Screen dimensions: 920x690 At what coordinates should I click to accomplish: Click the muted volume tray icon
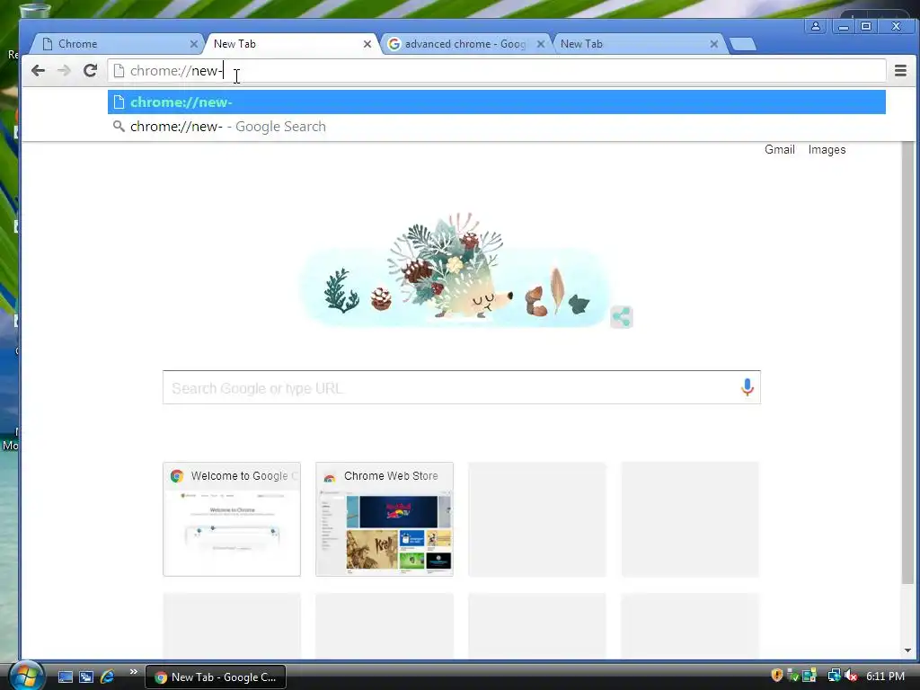coord(851,676)
